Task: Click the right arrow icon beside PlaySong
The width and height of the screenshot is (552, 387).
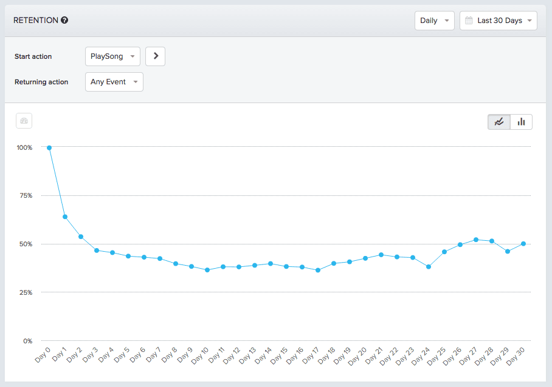Action: pos(155,56)
